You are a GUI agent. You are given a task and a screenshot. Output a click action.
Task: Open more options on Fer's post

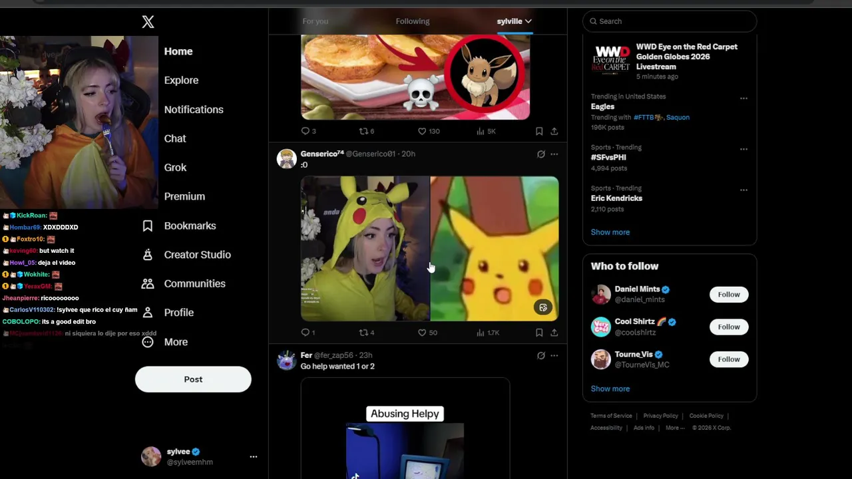tap(554, 356)
